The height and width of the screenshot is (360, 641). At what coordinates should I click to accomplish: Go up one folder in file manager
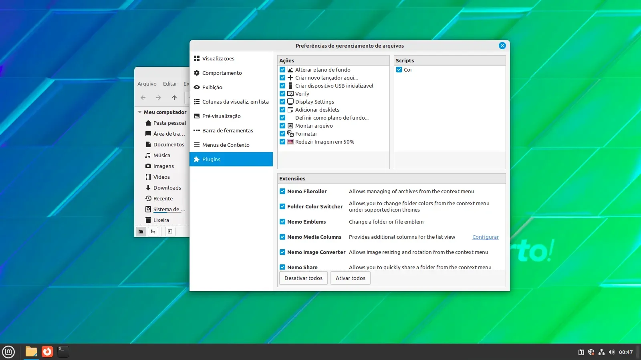click(x=174, y=98)
